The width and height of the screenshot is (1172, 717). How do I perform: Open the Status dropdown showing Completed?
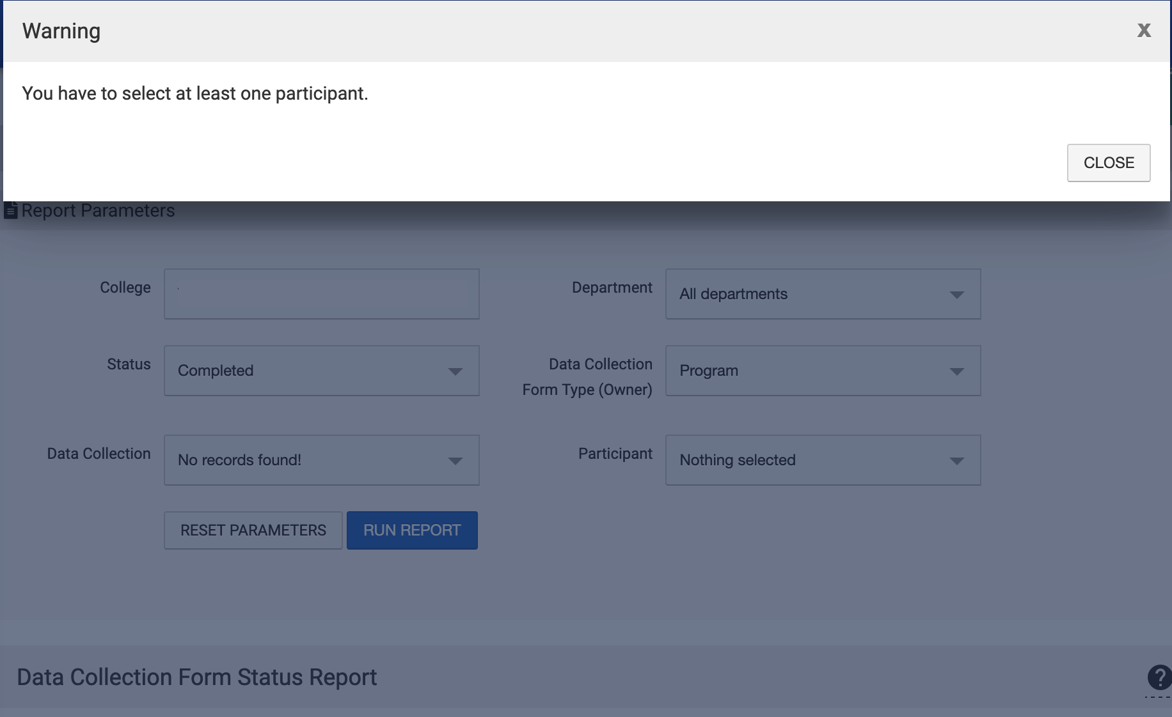pos(322,371)
